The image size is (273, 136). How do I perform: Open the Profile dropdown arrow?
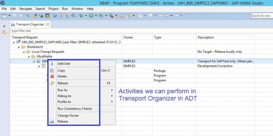point(106,16)
